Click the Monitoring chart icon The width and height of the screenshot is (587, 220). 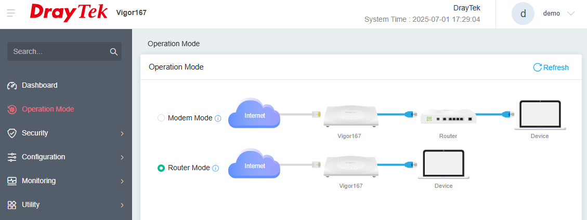pyautogui.click(x=12, y=181)
